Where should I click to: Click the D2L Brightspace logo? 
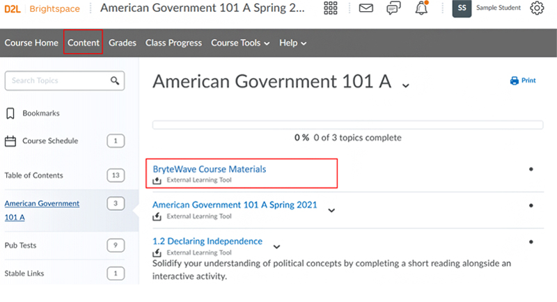(42, 8)
